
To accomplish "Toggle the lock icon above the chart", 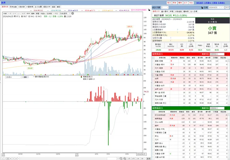I will [149, 10].
